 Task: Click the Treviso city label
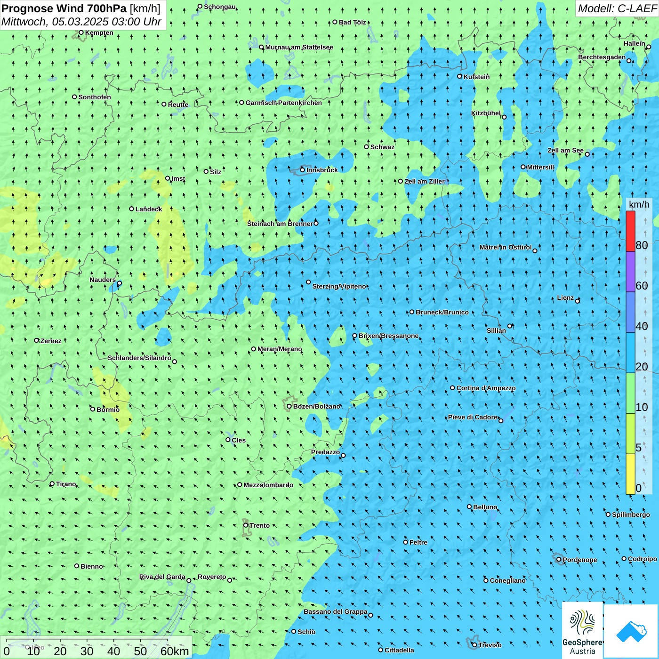pyautogui.click(x=490, y=645)
